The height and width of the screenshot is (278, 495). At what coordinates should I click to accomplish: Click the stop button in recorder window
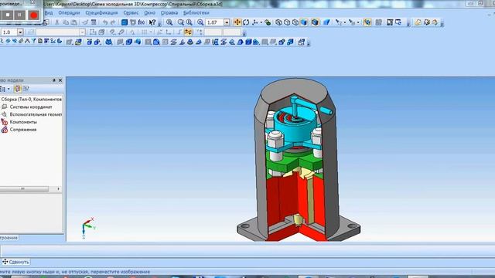coord(8,15)
